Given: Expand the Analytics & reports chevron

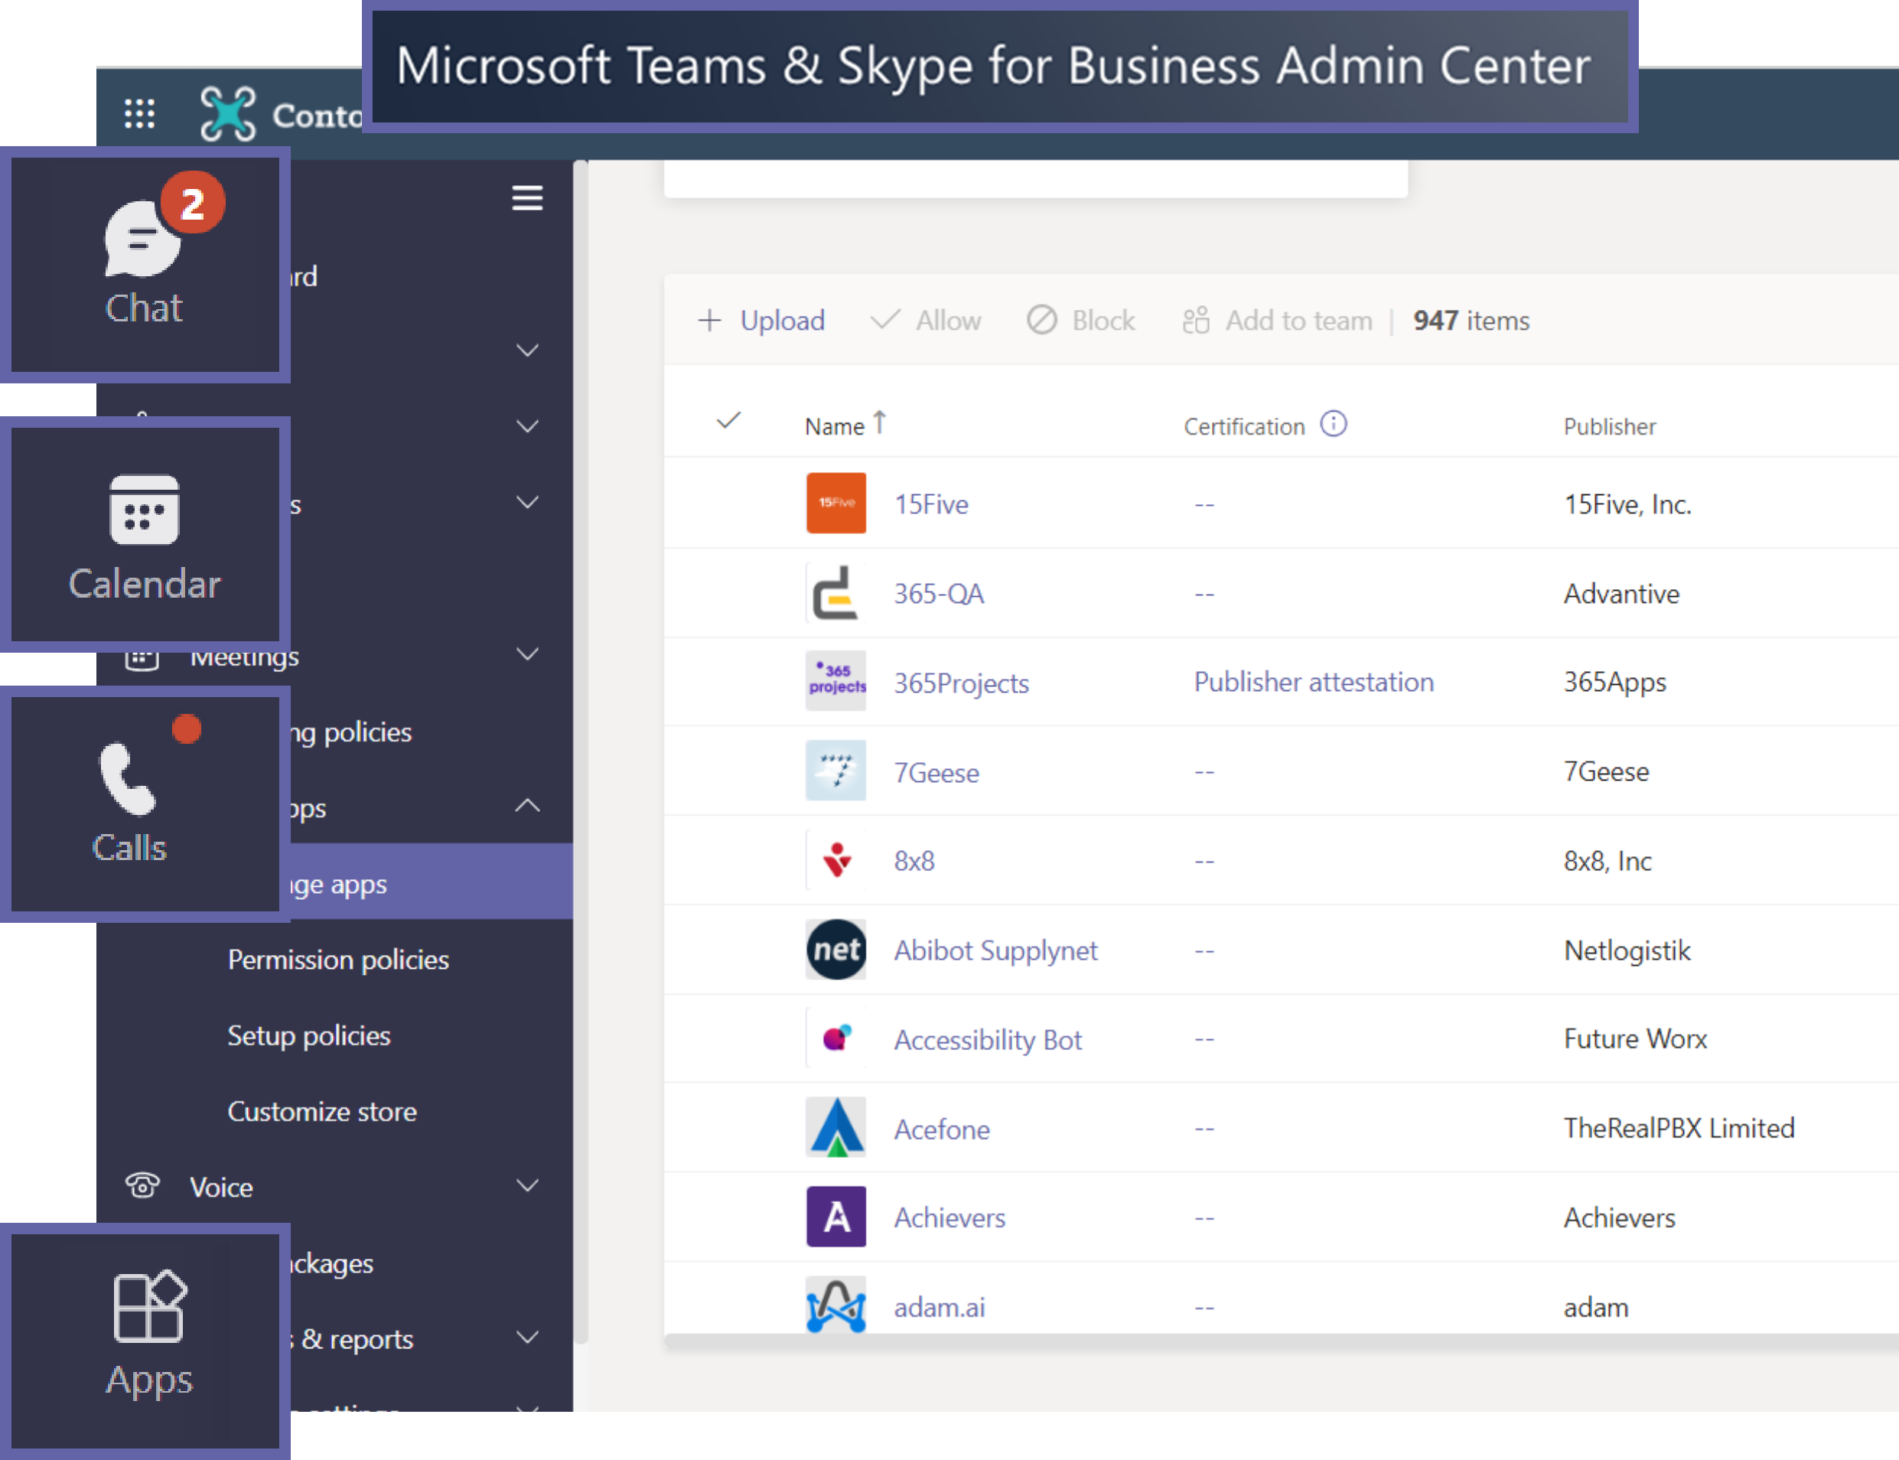Looking at the screenshot, I should click(x=527, y=1338).
